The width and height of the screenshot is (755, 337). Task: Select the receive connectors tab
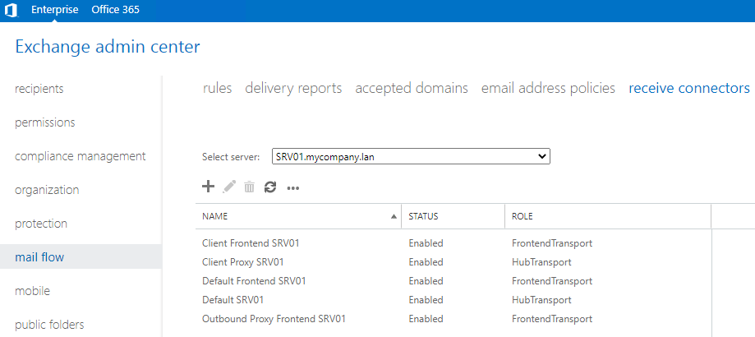[x=689, y=88]
